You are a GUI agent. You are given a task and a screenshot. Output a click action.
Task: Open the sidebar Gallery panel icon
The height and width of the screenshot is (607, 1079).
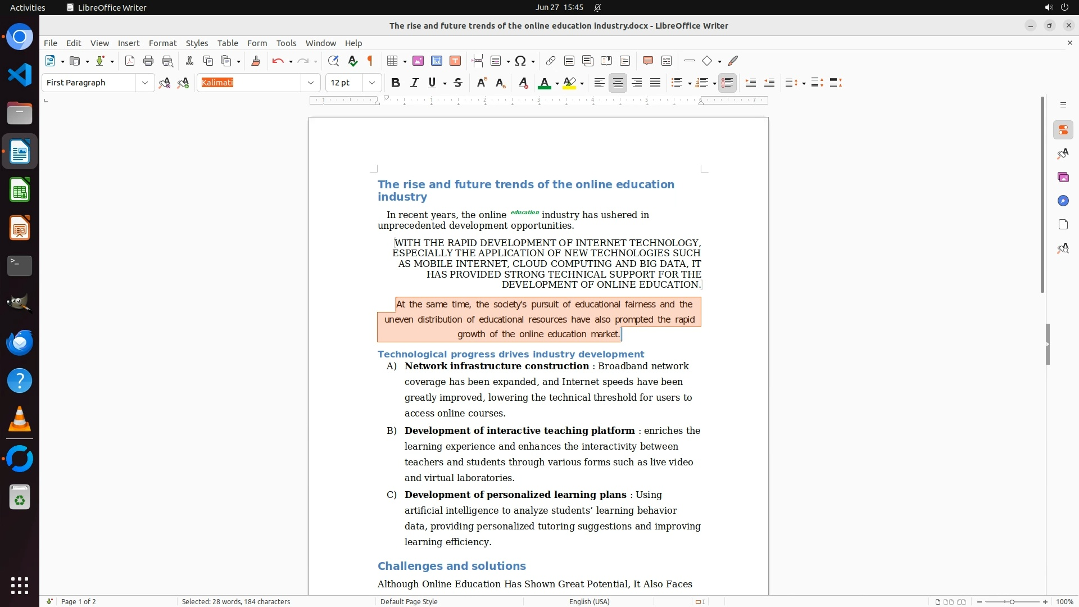click(1063, 178)
